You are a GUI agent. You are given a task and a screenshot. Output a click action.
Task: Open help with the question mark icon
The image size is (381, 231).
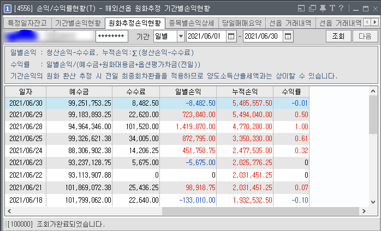point(341,9)
